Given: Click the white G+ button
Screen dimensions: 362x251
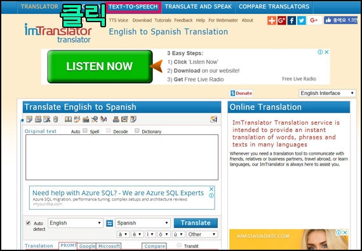Looking at the screenshot, I should pyautogui.click(x=314, y=20).
